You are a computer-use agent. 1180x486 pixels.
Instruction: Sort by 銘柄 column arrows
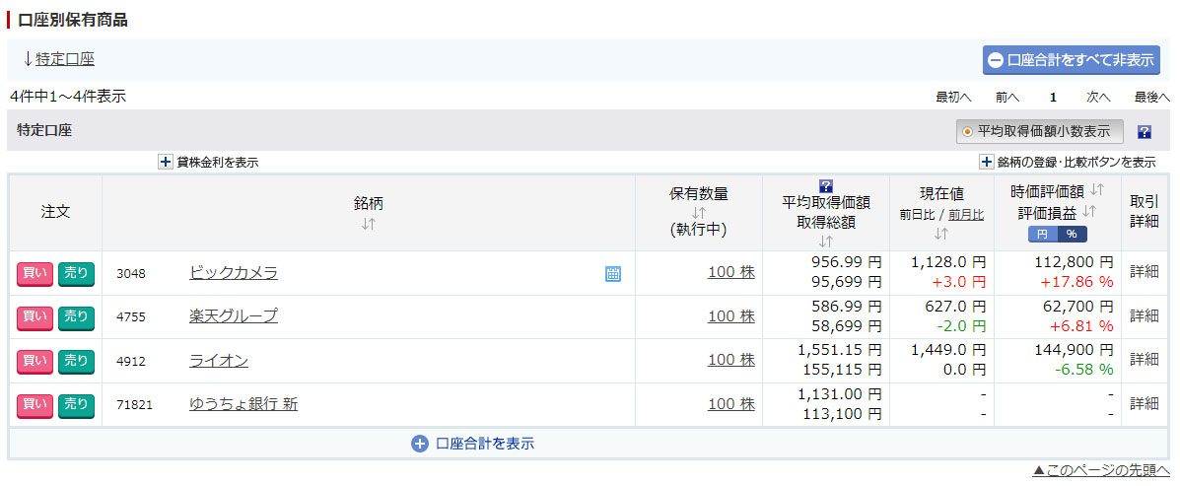coord(368,224)
